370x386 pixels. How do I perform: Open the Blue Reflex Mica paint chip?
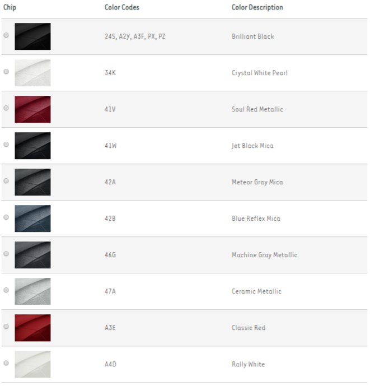[32, 218]
